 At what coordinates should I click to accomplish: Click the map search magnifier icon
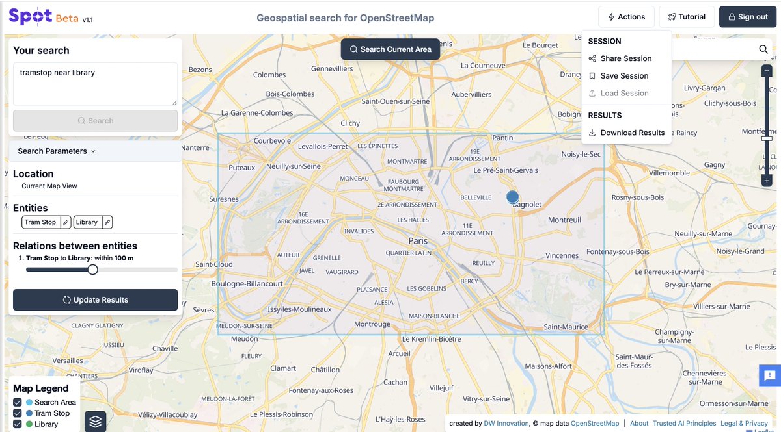(x=763, y=49)
